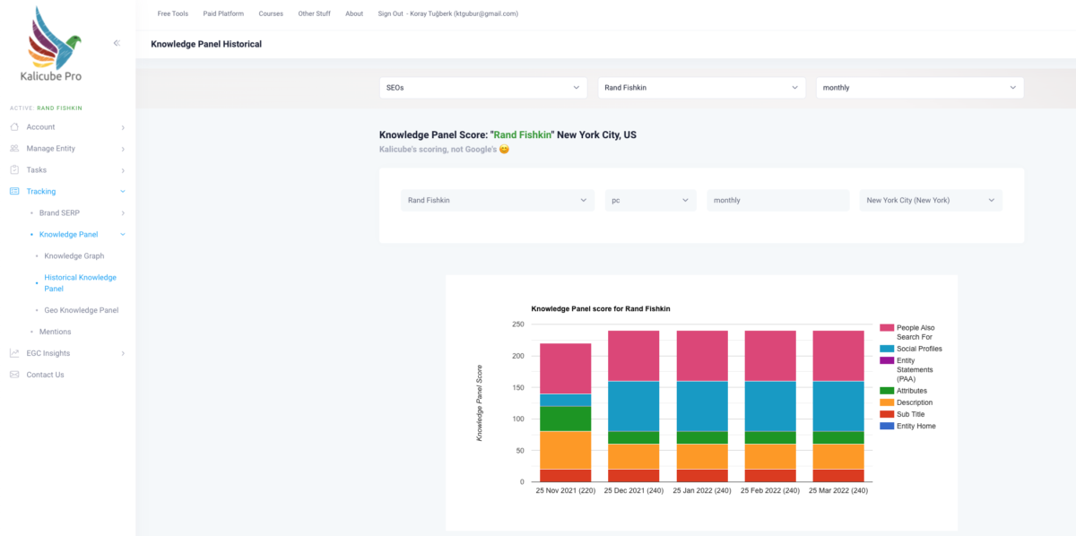Open the top Rand Fishkin entity dropdown
The image size is (1076, 536).
pos(701,88)
